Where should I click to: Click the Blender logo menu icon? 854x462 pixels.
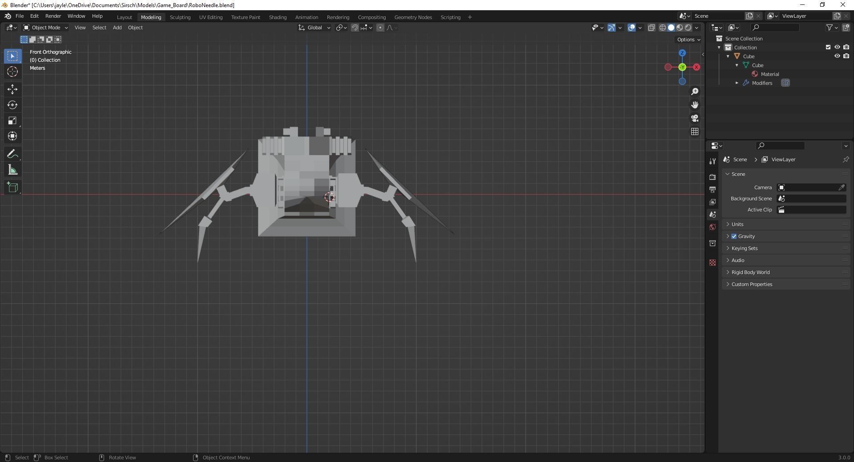point(8,16)
